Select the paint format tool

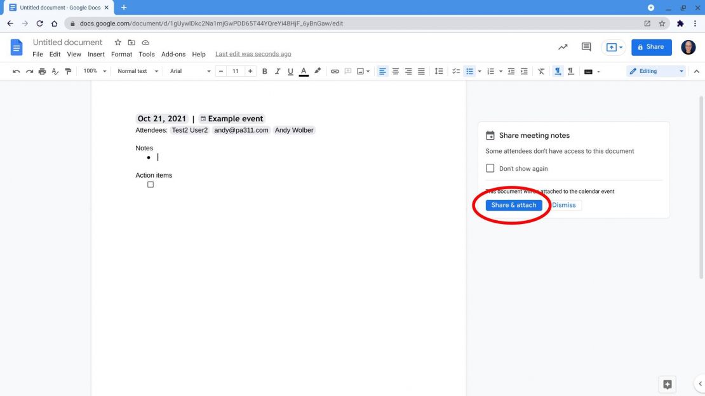coord(68,71)
